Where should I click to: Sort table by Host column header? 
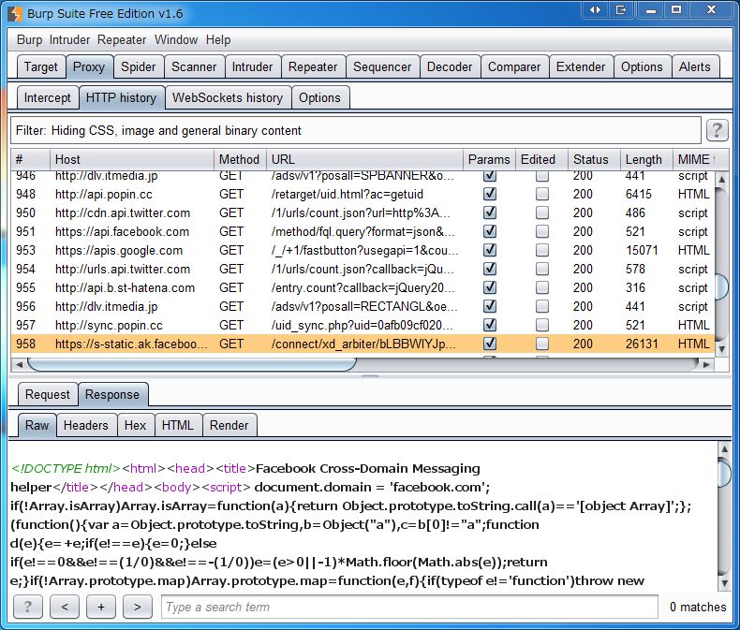132,159
